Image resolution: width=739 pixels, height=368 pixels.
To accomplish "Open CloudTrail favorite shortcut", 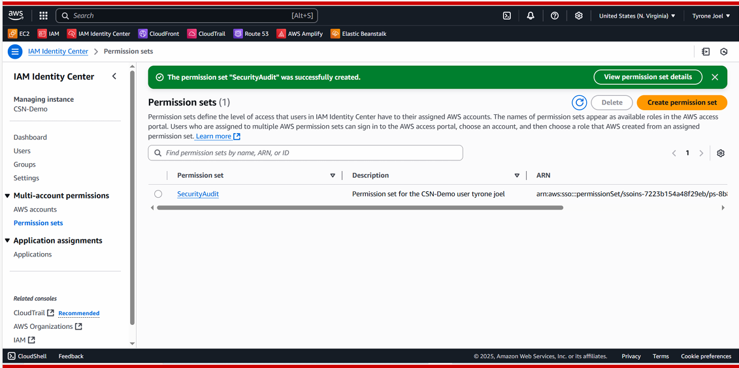I will pyautogui.click(x=206, y=34).
